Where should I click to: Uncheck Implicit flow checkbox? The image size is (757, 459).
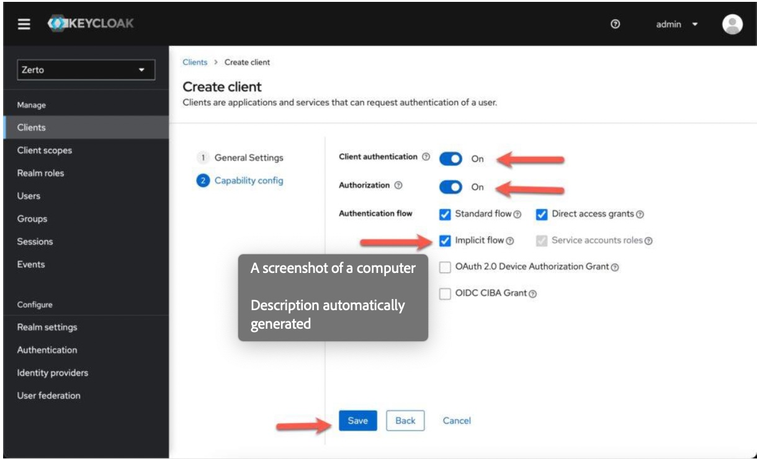point(444,240)
